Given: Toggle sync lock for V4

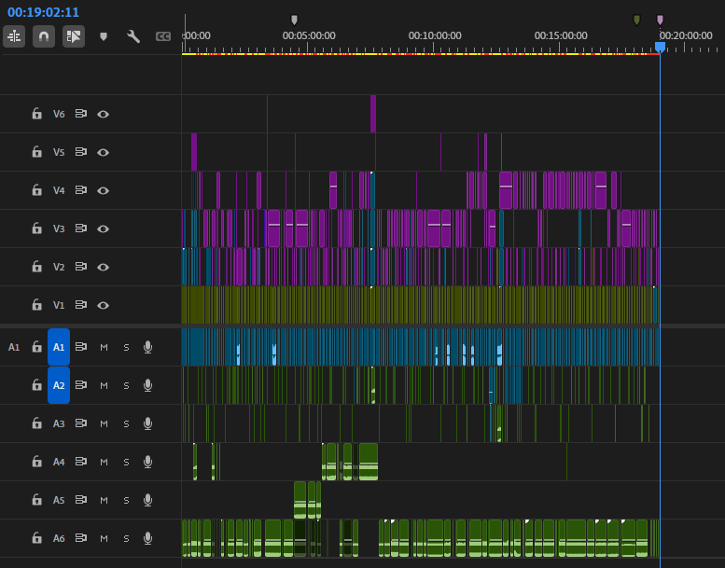Looking at the screenshot, I should click(x=81, y=190).
